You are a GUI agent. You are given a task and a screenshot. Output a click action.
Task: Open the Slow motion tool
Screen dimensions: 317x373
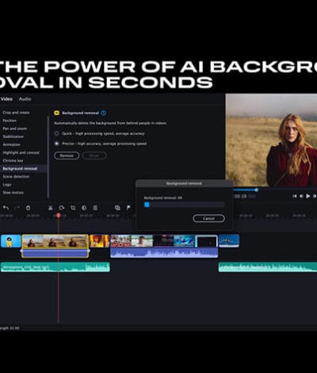click(13, 193)
